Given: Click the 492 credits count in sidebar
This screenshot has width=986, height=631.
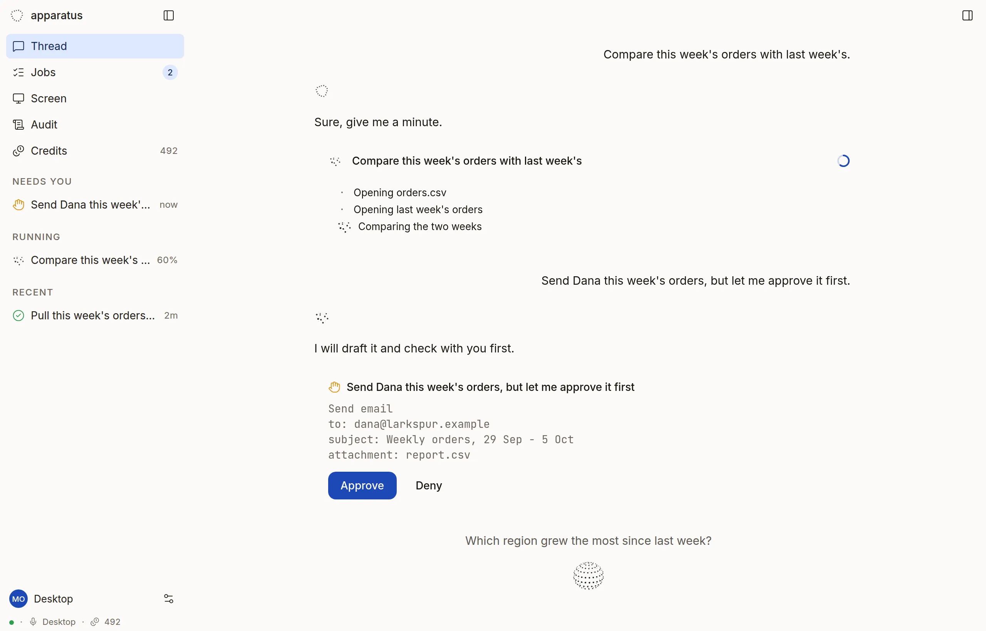Looking at the screenshot, I should 169,151.
